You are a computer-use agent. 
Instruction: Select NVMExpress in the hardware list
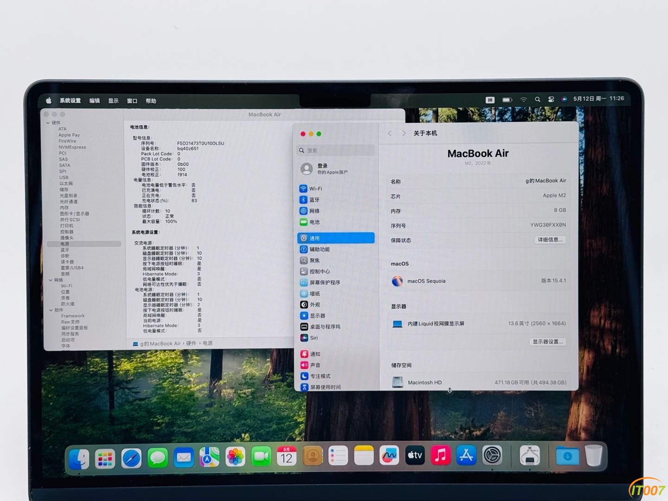click(72, 147)
